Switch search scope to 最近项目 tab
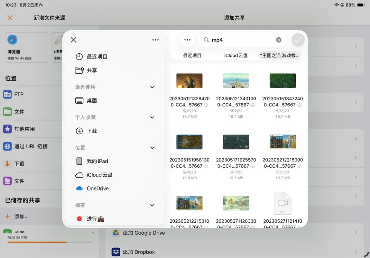 (192, 56)
